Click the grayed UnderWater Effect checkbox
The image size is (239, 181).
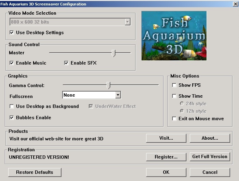[91, 106]
